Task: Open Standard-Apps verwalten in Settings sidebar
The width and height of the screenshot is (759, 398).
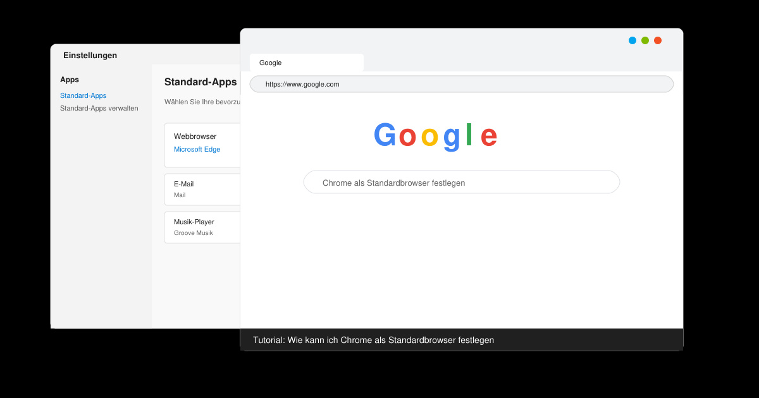Action: pyautogui.click(x=99, y=108)
